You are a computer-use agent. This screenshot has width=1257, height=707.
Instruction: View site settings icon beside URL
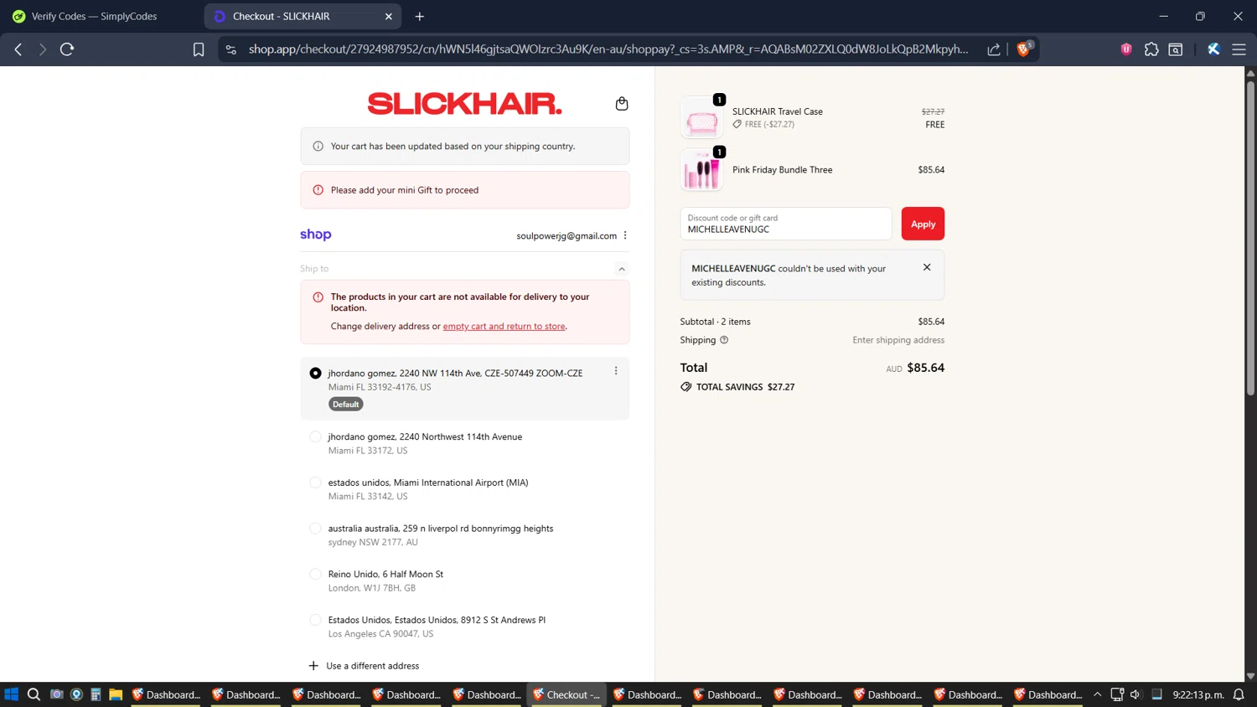pos(231,49)
